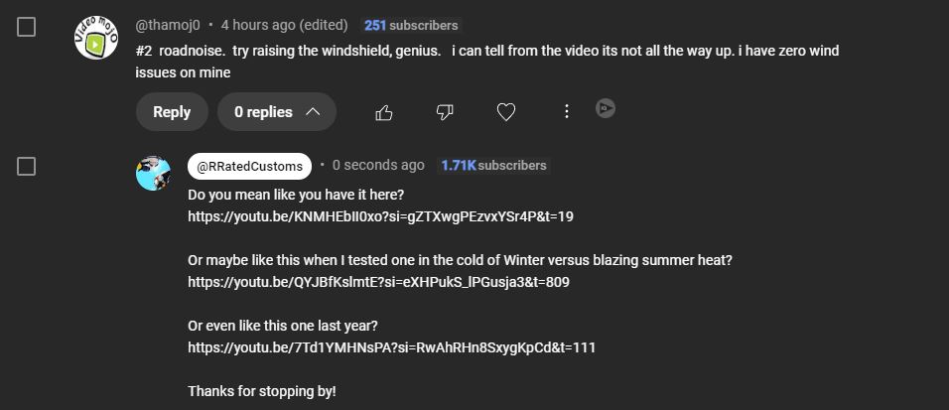Click the 1.71K subscribers badge
Viewport: 949px width, 410px height.
pos(493,166)
